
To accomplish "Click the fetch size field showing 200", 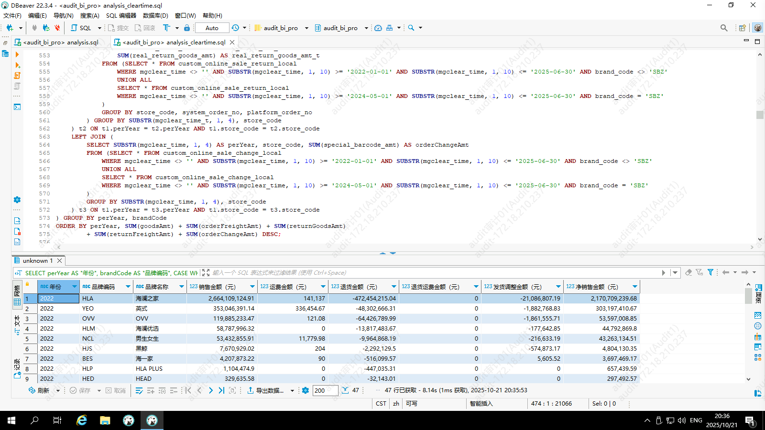I will [x=325, y=390].
